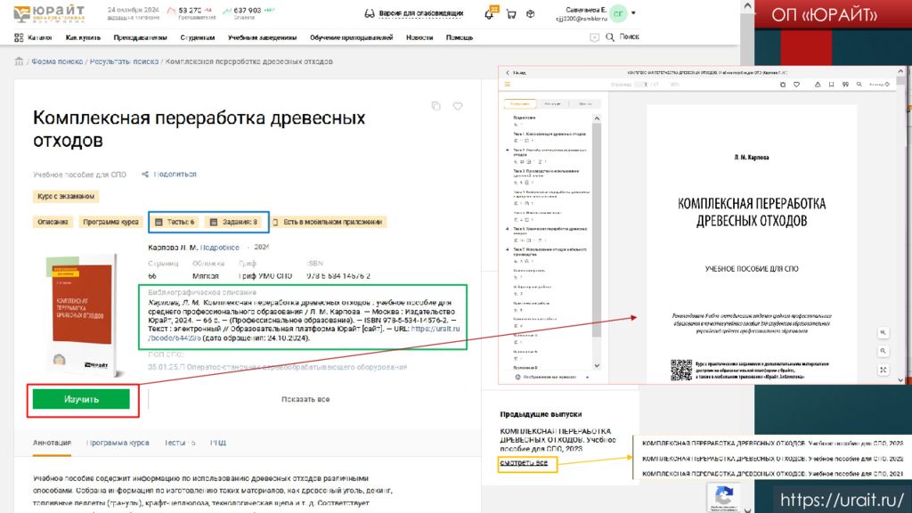The height and width of the screenshot is (513, 912).
Task: Open the Обучение преподавателей menu item
Action: tap(351, 37)
